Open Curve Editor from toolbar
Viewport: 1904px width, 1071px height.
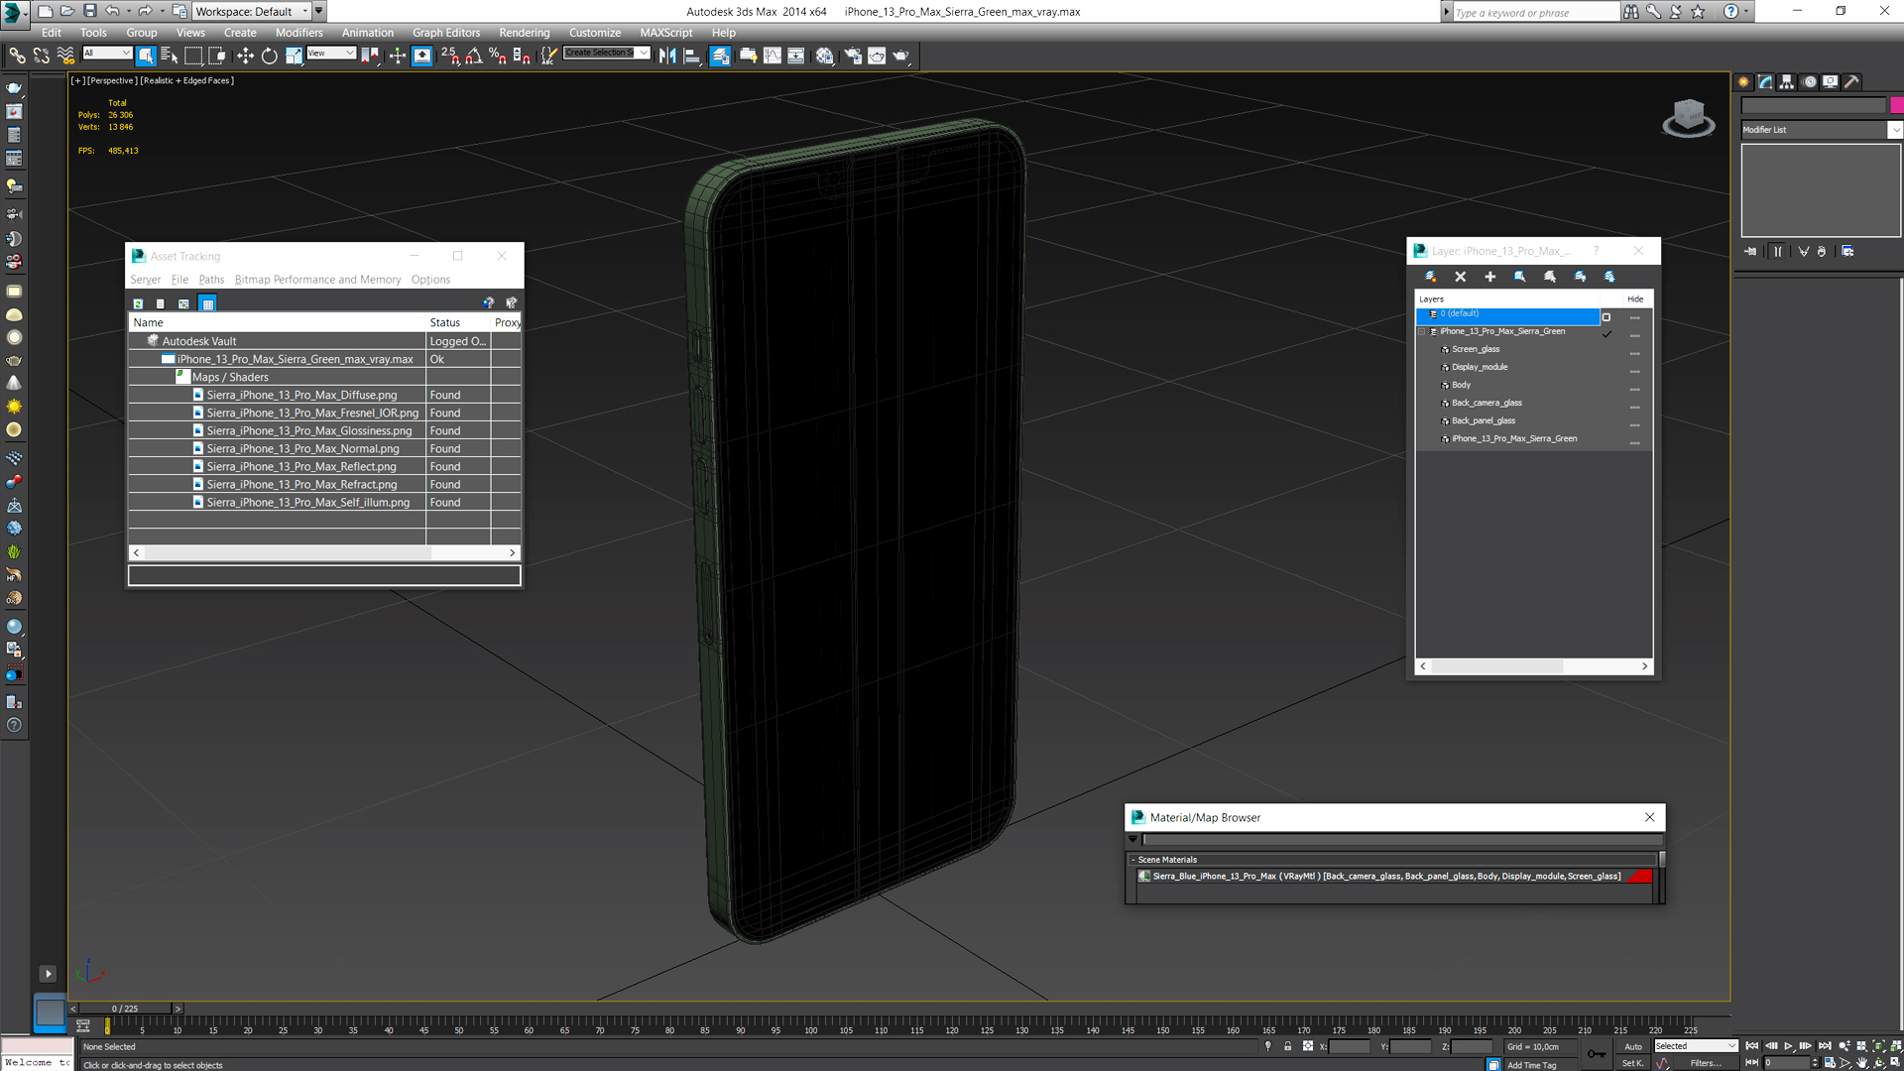tap(773, 56)
